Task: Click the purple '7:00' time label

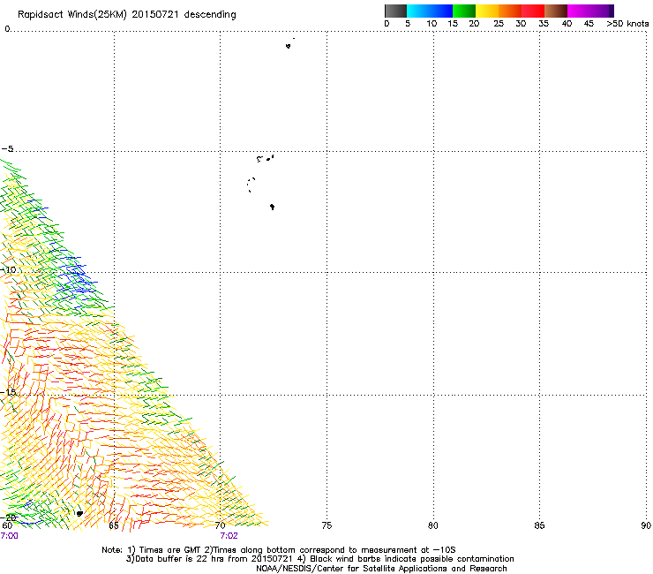Action: [9, 536]
